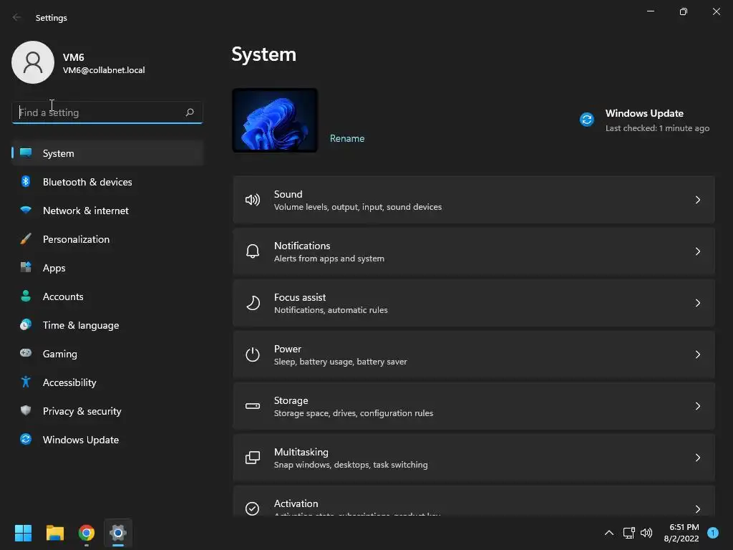This screenshot has width=733, height=550.
Task: Click the Bluetooth & devices sidebar icon
Action: pos(26,182)
